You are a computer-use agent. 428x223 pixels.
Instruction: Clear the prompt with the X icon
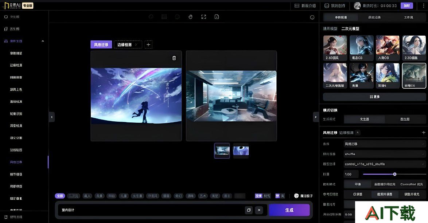pyautogui.click(x=259, y=210)
